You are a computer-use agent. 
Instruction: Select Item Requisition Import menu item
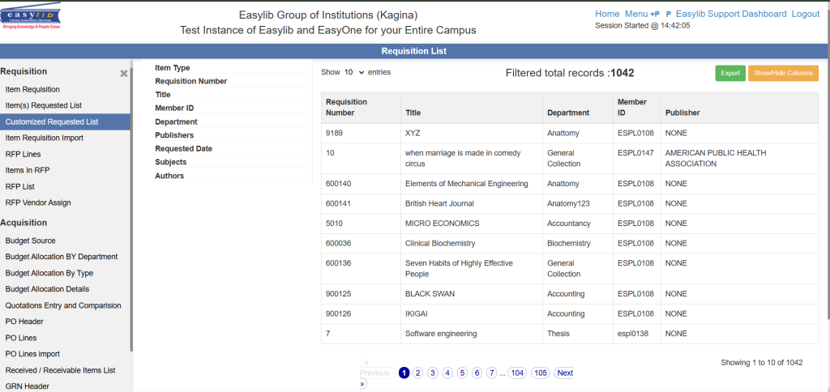(x=44, y=138)
